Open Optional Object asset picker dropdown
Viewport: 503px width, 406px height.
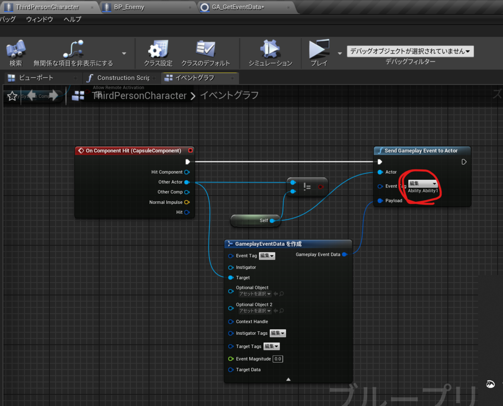pos(255,294)
